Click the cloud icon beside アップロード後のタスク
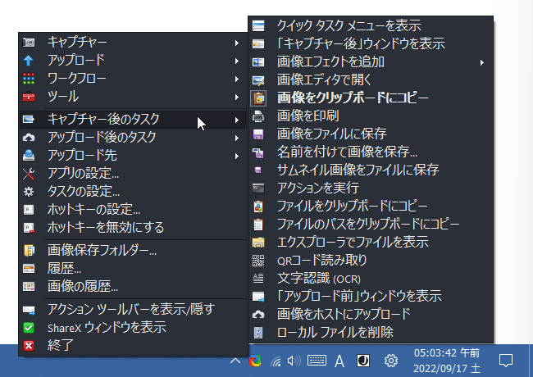 29,137
